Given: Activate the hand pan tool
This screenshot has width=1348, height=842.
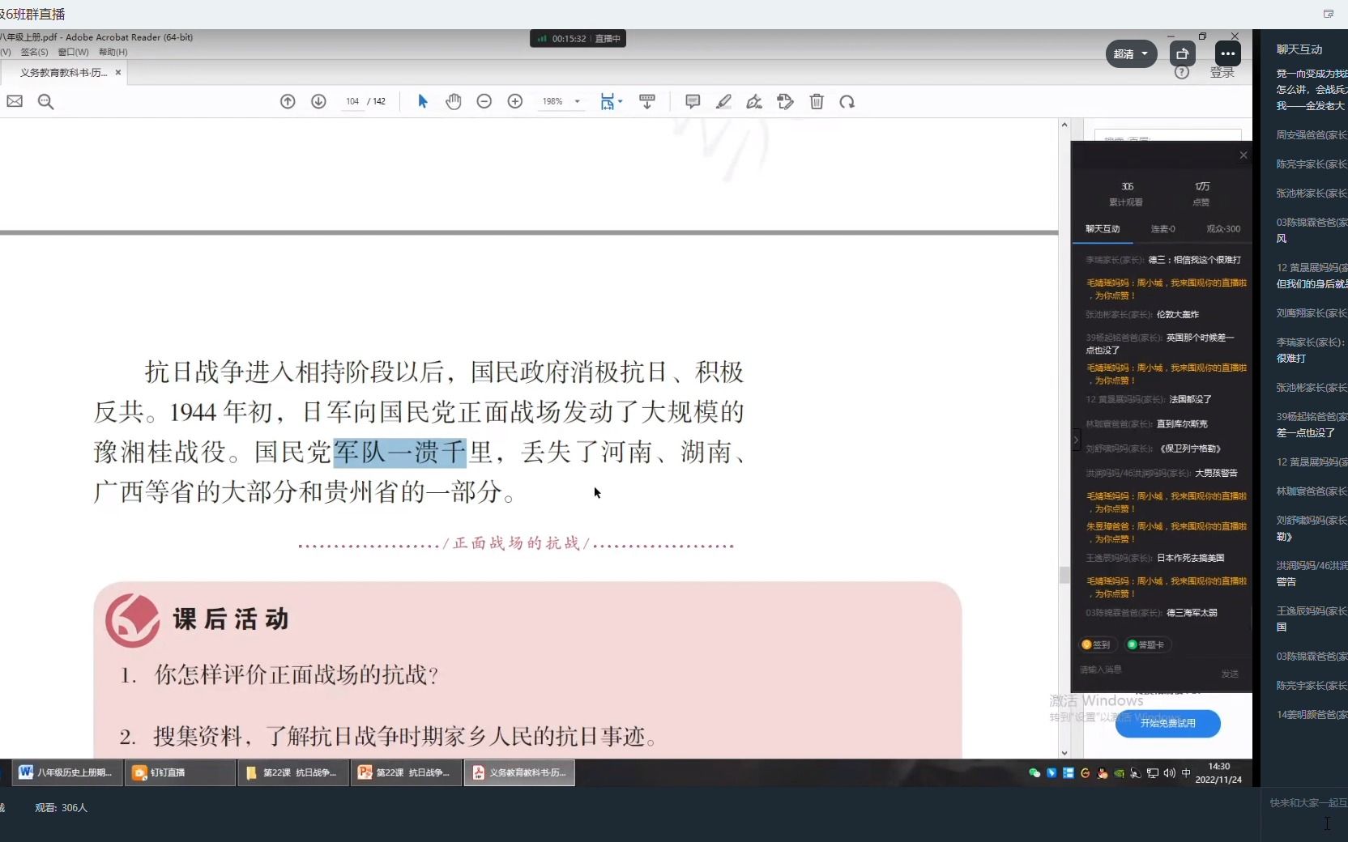Looking at the screenshot, I should (454, 101).
